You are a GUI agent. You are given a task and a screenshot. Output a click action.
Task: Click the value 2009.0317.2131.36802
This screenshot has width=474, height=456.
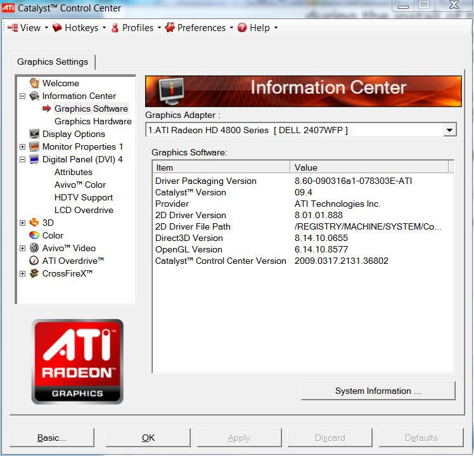click(342, 261)
